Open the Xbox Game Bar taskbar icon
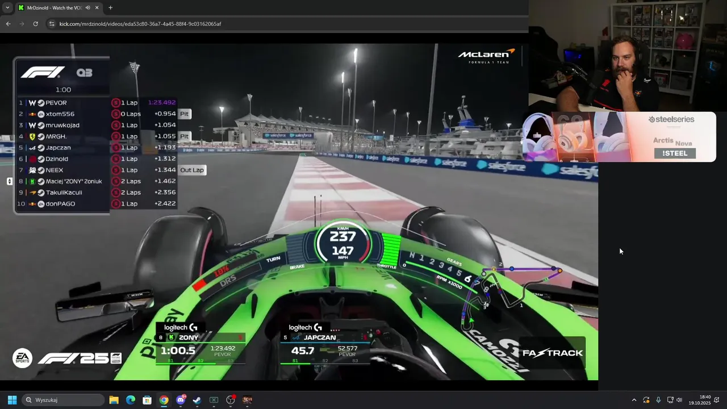The height and width of the screenshot is (409, 727). click(214, 400)
